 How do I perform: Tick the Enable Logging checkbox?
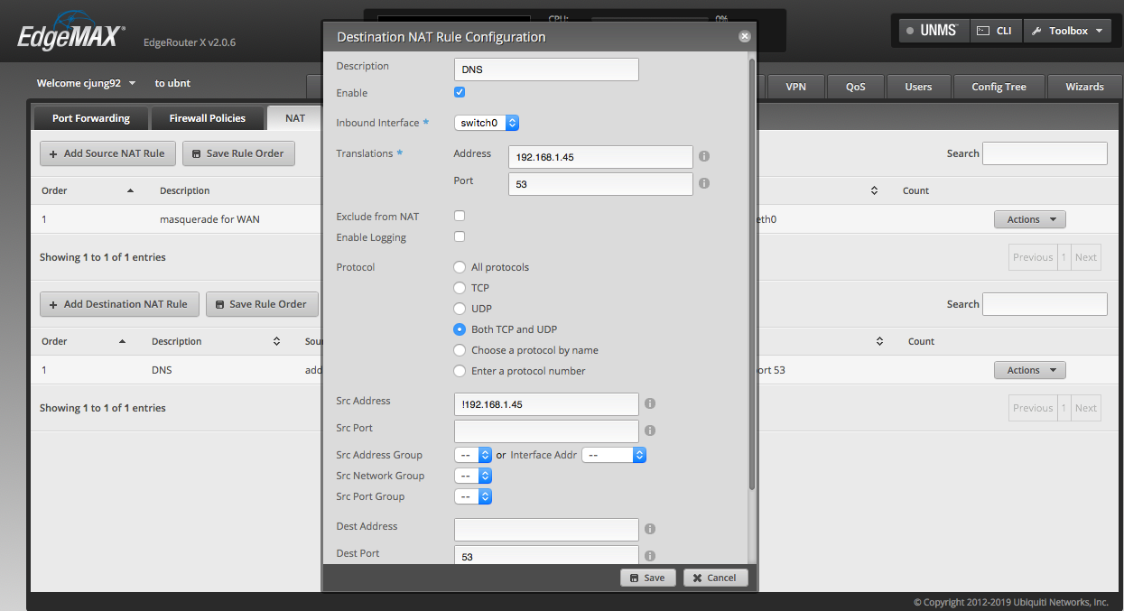tap(460, 236)
